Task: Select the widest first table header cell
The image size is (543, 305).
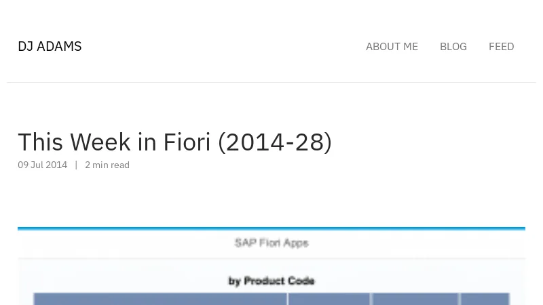Action: coord(160,299)
